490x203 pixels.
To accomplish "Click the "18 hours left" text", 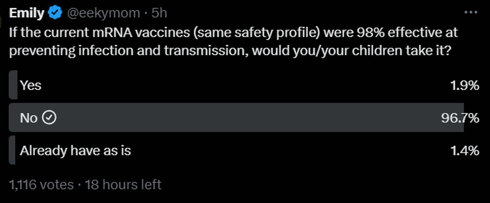I will point(123,184).
